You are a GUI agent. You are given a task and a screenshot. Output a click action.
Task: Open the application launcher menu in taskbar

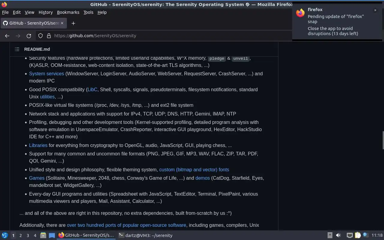point(5,235)
